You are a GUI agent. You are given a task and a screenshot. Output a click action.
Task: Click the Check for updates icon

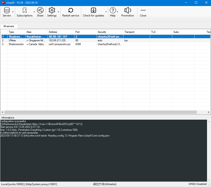point(93,10)
